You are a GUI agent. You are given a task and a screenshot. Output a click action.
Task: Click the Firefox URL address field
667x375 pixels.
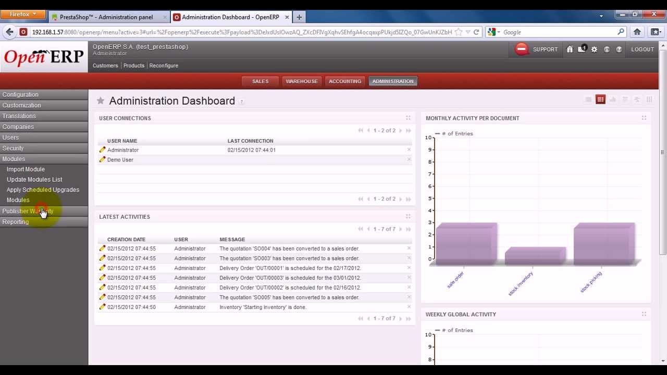tap(242, 32)
